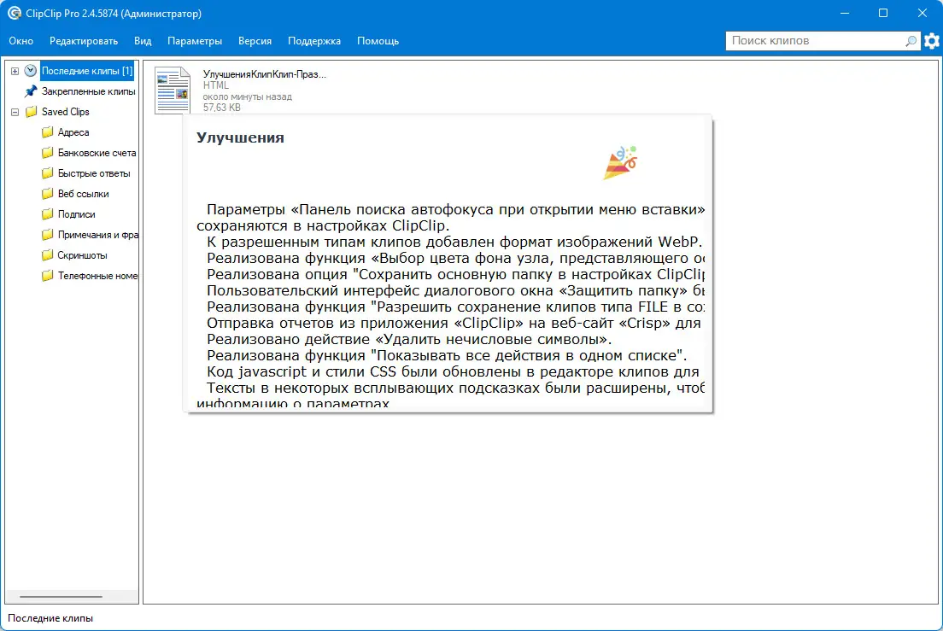Click the Быстрые ответы folder icon
This screenshot has height=631, width=943.
click(47, 173)
